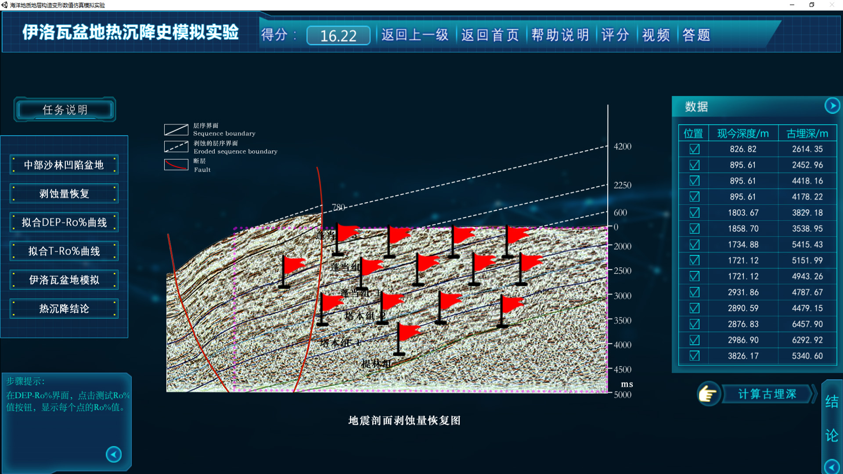Click the lowest red flag near 提林组
The height and width of the screenshot is (474, 843).
[408, 333]
